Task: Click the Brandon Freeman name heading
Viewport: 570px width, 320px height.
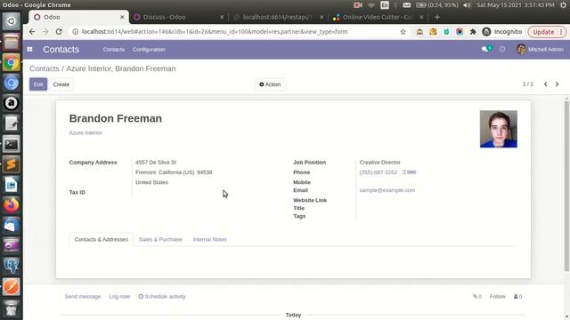Action: [116, 118]
